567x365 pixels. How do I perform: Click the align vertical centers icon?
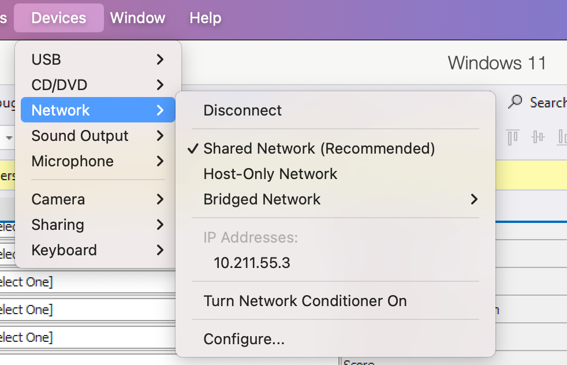pos(538,137)
